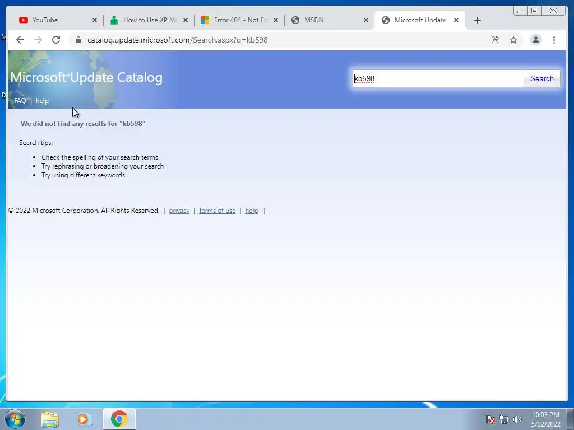
Task: Click the taskbar clock 10:03 PM
Action: [545, 415]
